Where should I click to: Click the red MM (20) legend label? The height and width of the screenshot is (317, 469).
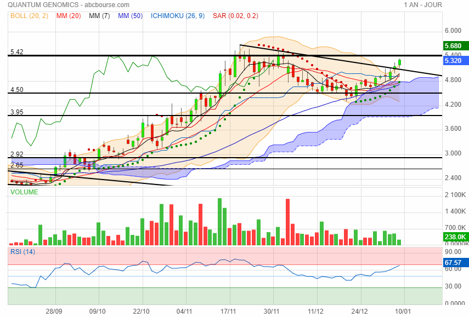(69, 16)
